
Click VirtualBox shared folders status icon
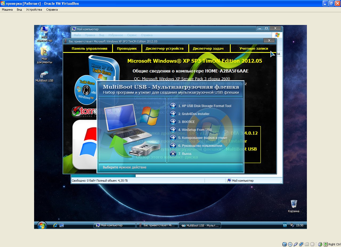click(307, 244)
